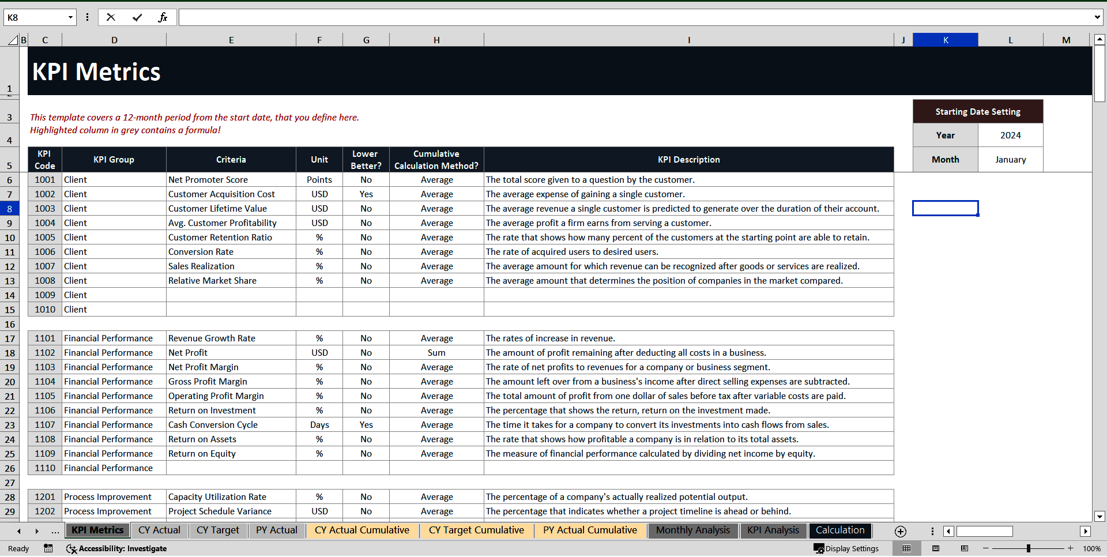
Task: Click the Return on Equity cell
Action: pos(231,454)
